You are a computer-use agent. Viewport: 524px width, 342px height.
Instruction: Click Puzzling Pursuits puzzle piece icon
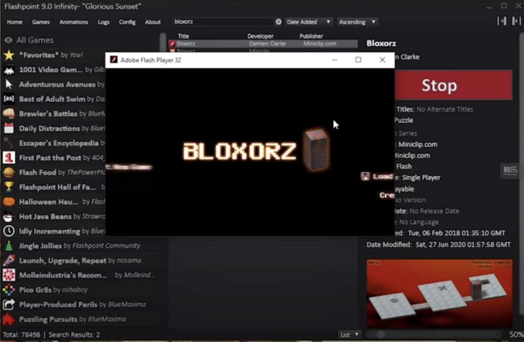[9, 319]
